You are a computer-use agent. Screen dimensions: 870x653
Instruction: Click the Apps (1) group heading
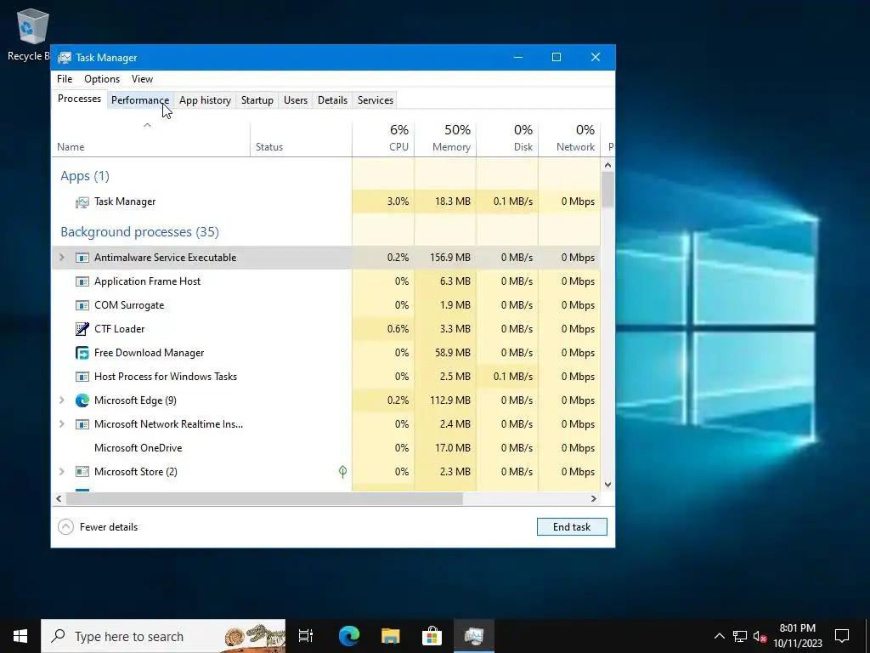(85, 176)
